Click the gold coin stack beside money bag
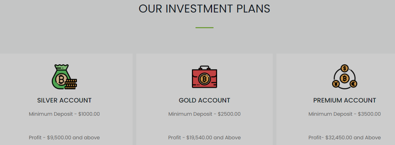Image resolution: width=395 pixels, height=145 pixels. click(x=71, y=84)
